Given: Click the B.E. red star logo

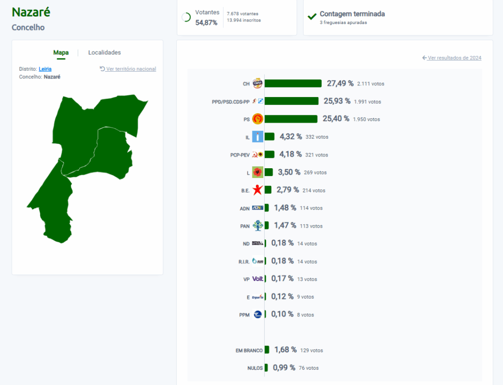Looking at the screenshot, I should point(257,190).
